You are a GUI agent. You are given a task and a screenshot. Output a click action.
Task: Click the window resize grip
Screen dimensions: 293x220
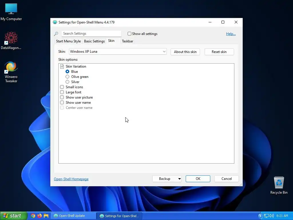click(241, 184)
